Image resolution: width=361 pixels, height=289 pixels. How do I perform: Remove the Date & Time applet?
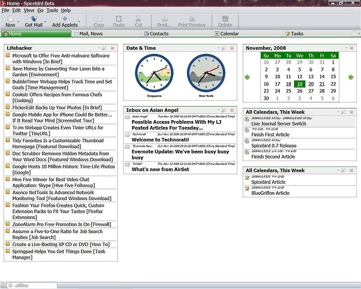pyautogui.click(x=232, y=48)
